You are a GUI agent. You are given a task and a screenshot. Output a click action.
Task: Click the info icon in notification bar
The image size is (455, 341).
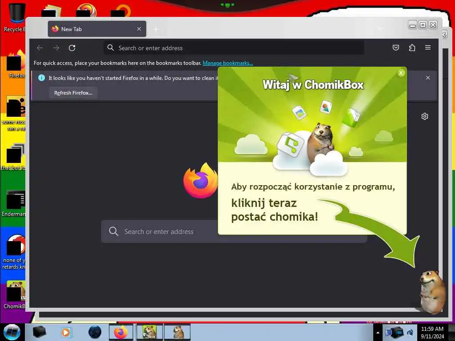point(41,78)
